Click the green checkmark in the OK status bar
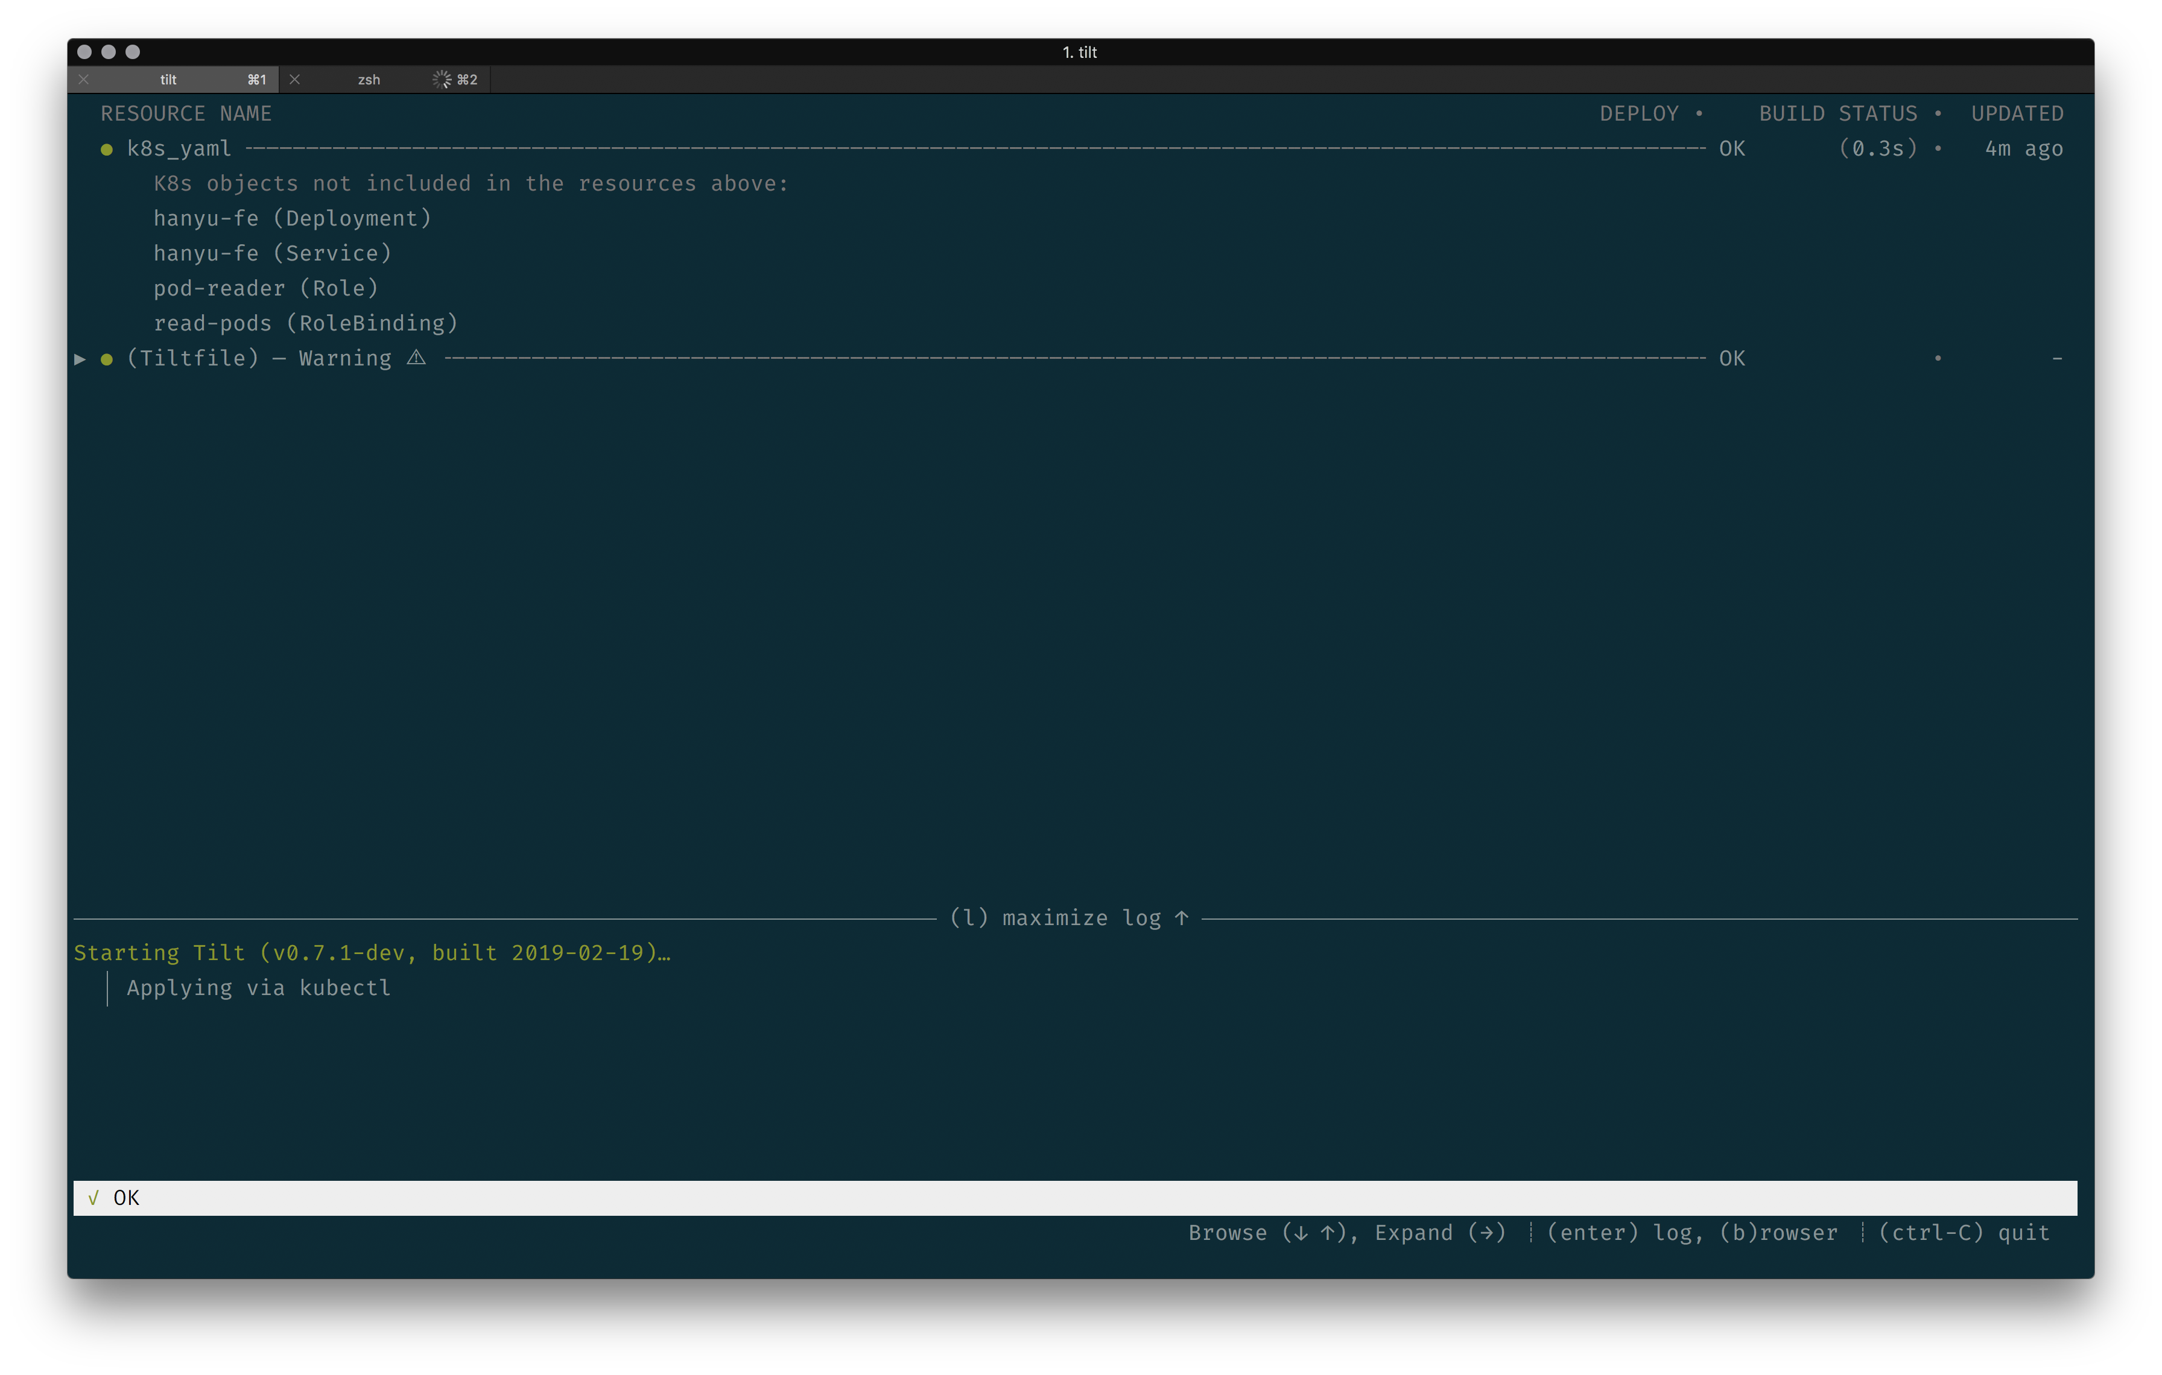The image size is (2162, 1375). point(94,1198)
